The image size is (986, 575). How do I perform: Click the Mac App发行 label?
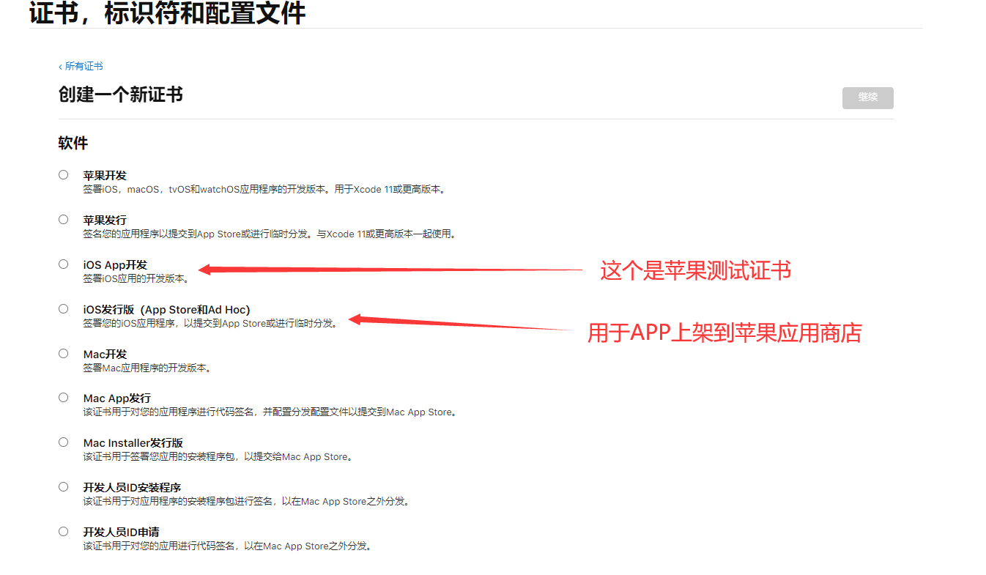coord(117,398)
